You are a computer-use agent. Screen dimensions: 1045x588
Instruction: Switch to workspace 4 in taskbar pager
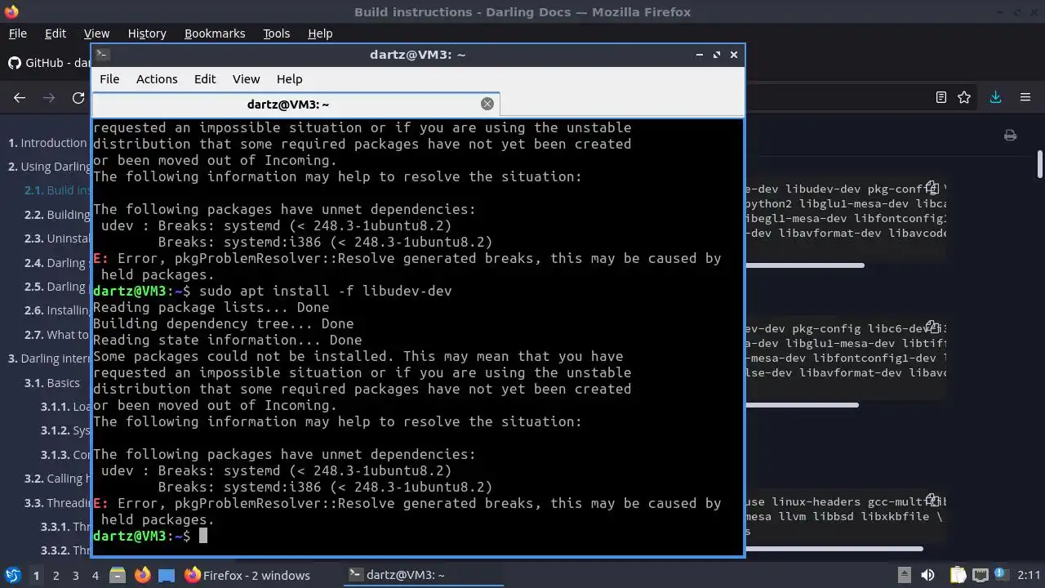pos(95,576)
